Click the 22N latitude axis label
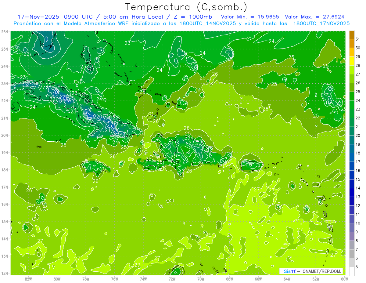The image size is (366, 283). 5,101
